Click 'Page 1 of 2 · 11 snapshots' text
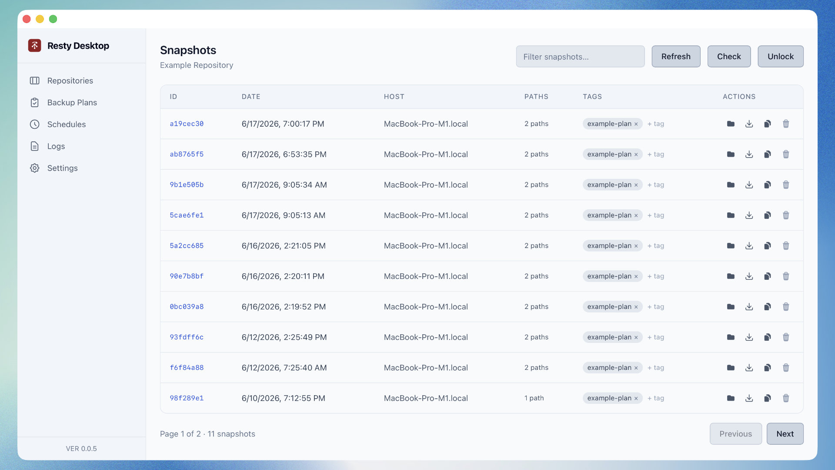This screenshot has height=470, width=835. click(x=207, y=433)
